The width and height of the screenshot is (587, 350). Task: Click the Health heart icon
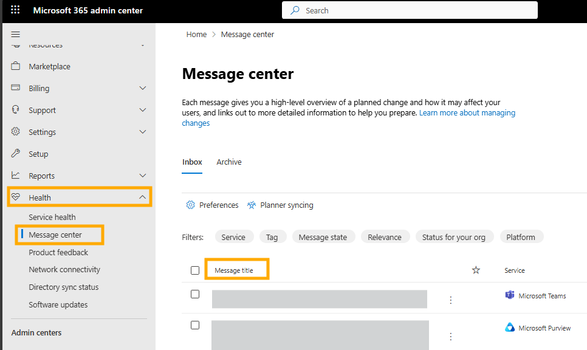(x=16, y=197)
